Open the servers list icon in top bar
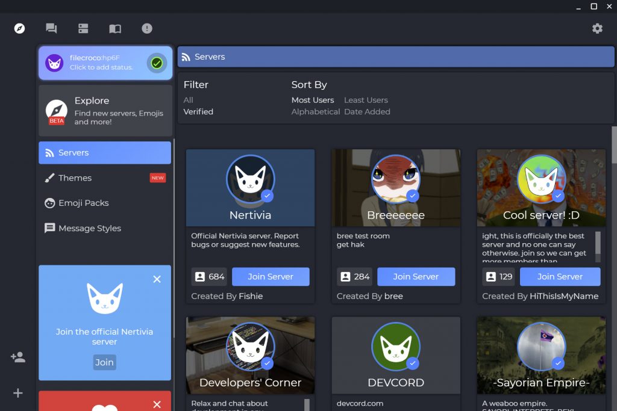Screen dimensions: 617x411 pos(83,28)
